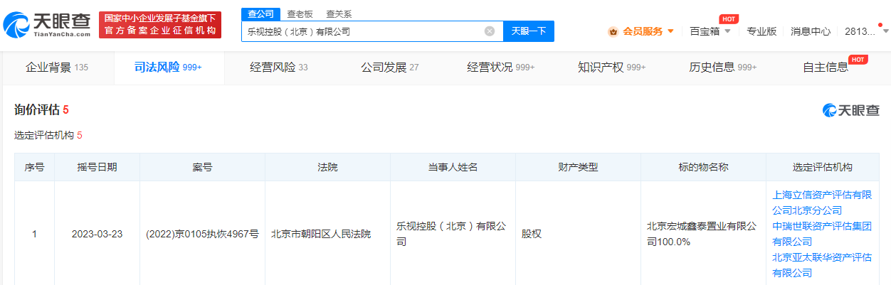
Task: Open 北京亚太联华资产评估有限公司 link
Action: (x=822, y=265)
